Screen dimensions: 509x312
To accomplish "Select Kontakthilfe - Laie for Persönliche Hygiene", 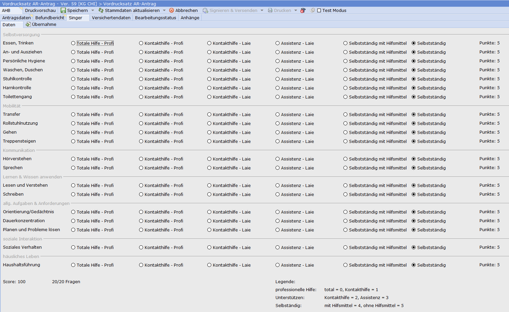I will pyautogui.click(x=209, y=61).
